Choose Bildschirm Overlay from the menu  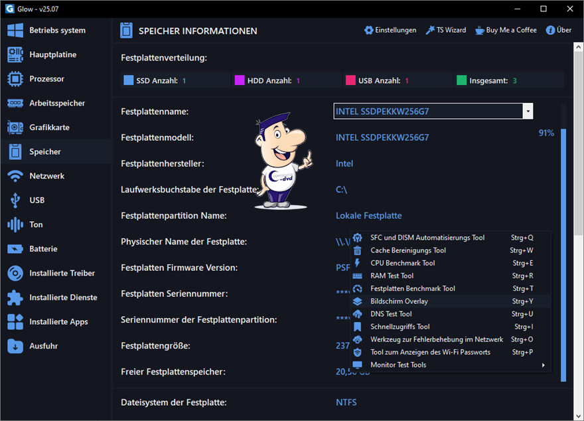tap(399, 301)
